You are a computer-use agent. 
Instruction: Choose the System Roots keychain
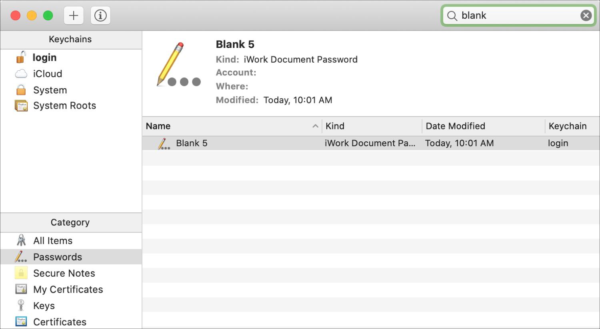(x=64, y=106)
